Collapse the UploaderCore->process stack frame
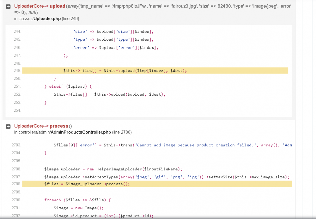Image resolution: width=316 pixels, height=219 pixels. click(8, 127)
